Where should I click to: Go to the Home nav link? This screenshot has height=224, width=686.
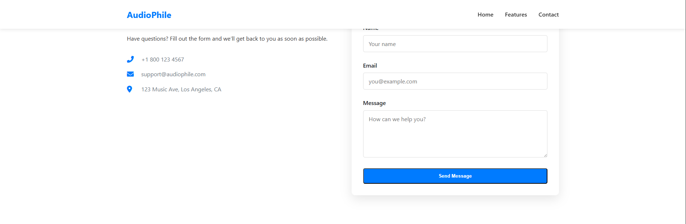coord(485,15)
